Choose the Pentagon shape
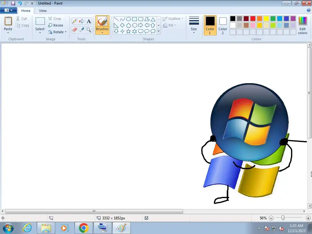This screenshot has width=312, height=234. 129,25
